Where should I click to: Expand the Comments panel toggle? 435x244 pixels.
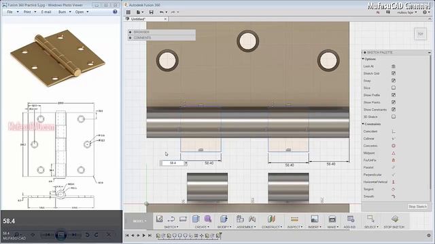coord(130,38)
